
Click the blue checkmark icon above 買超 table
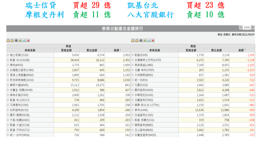[24, 40]
